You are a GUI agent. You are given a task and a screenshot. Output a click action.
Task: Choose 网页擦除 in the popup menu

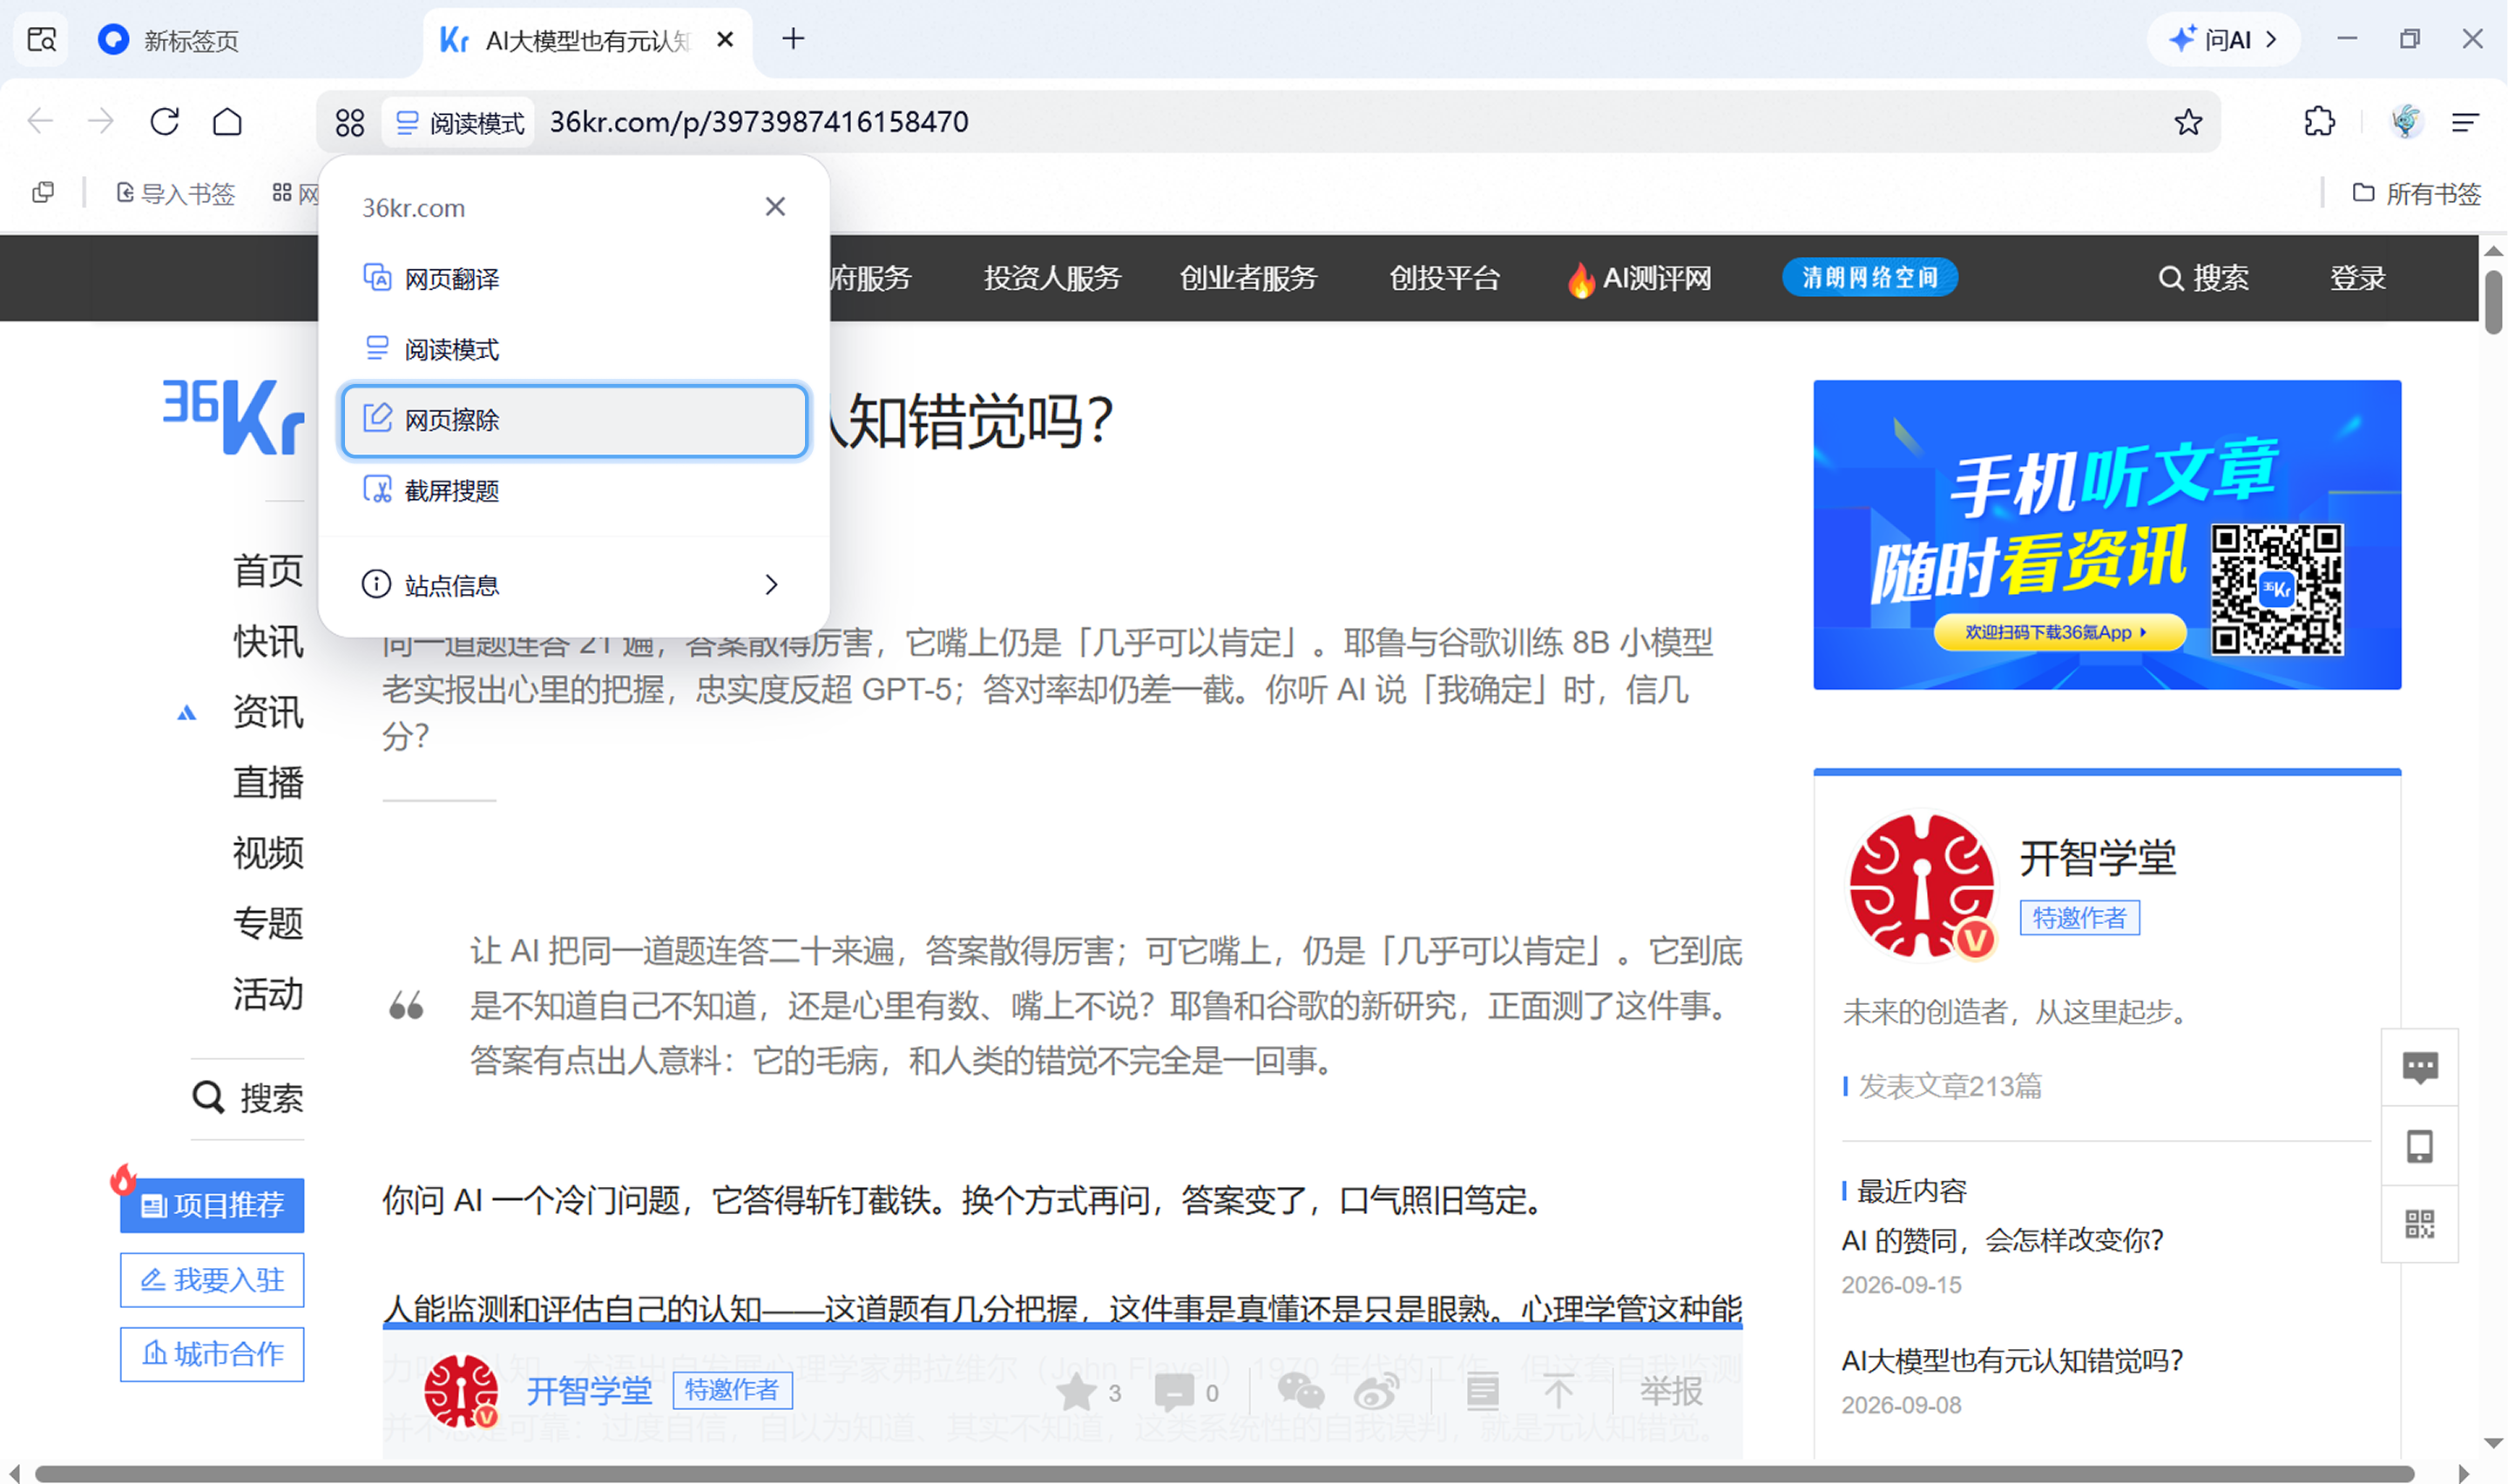point(574,420)
